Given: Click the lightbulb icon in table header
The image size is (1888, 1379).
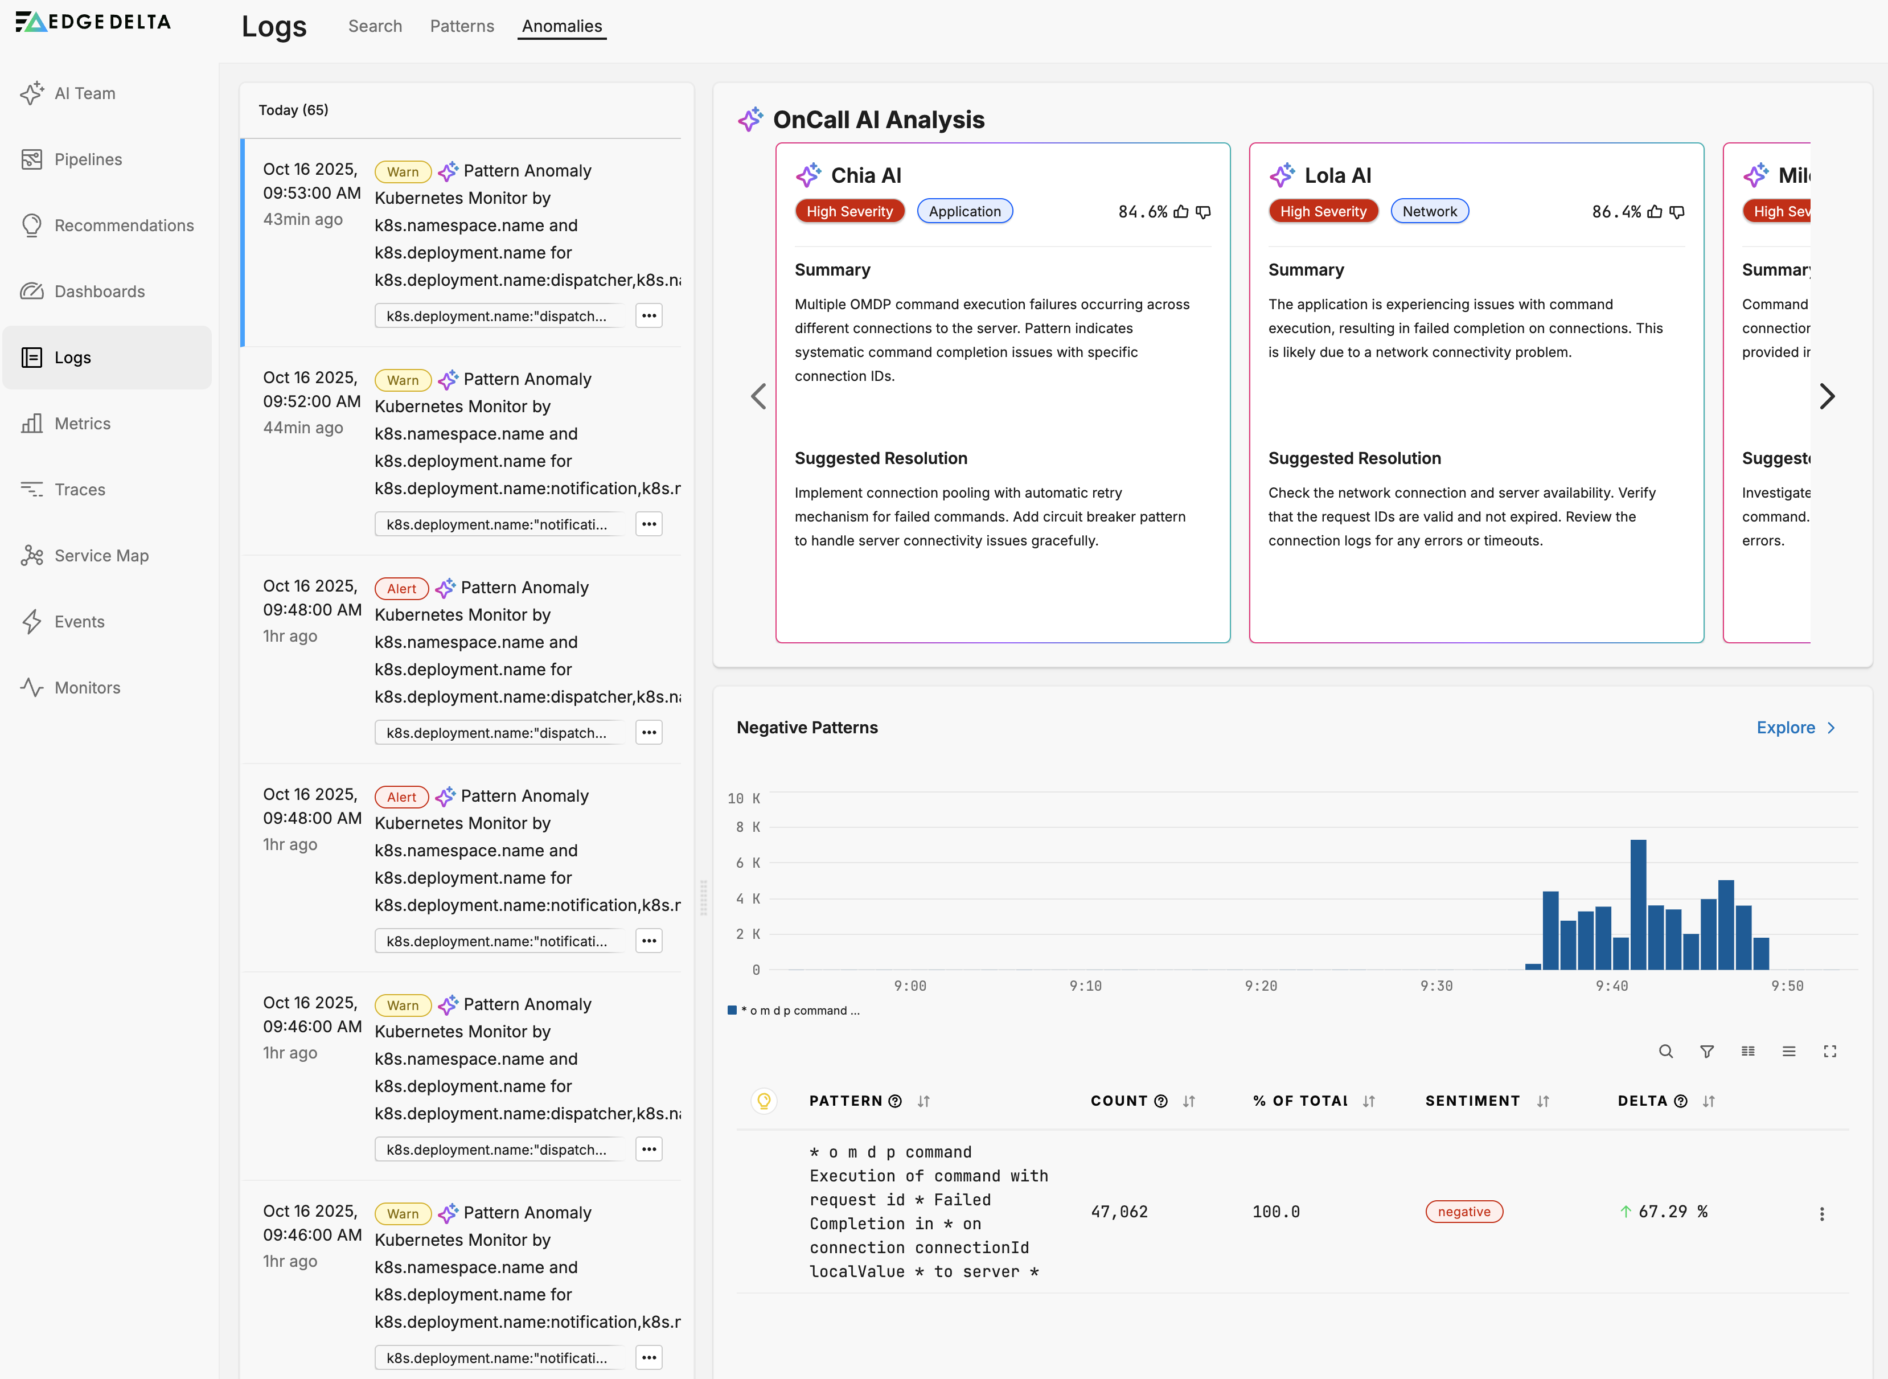Looking at the screenshot, I should pyautogui.click(x=764, y=1101).
